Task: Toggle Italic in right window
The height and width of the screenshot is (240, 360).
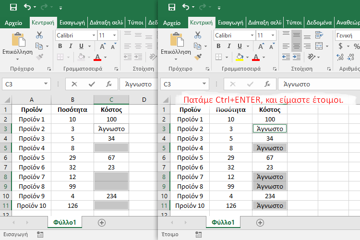Action: (229, 46)
